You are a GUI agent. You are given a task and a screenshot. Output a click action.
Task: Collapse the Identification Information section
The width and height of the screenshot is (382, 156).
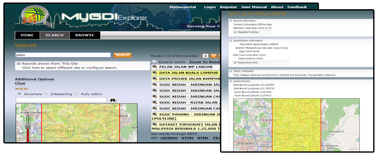pos(230,40)
